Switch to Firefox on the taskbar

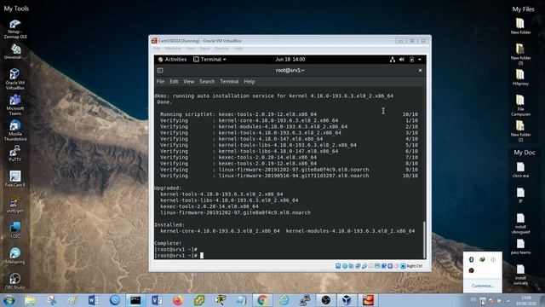coord(178,300)
